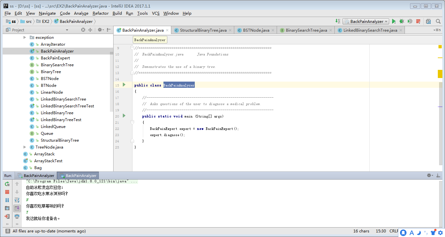
Task: Toggle soft-wrap in the Run console
Action: click(17, 200)
